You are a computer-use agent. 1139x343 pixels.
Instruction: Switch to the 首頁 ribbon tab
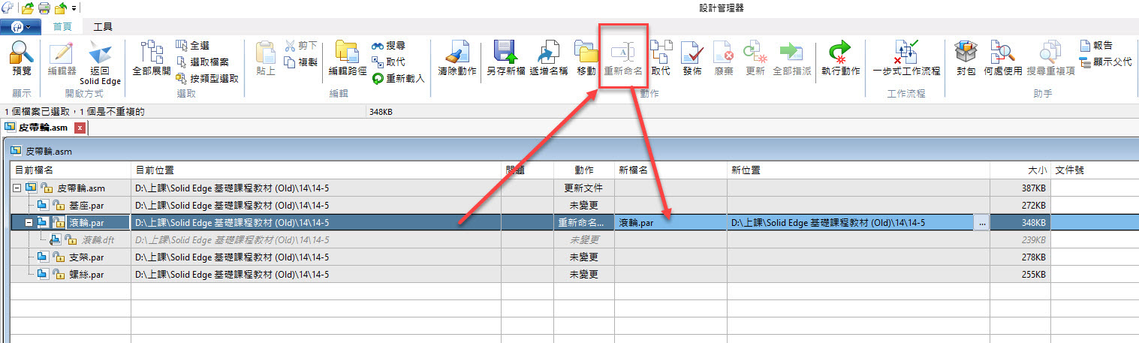point(62,26)
